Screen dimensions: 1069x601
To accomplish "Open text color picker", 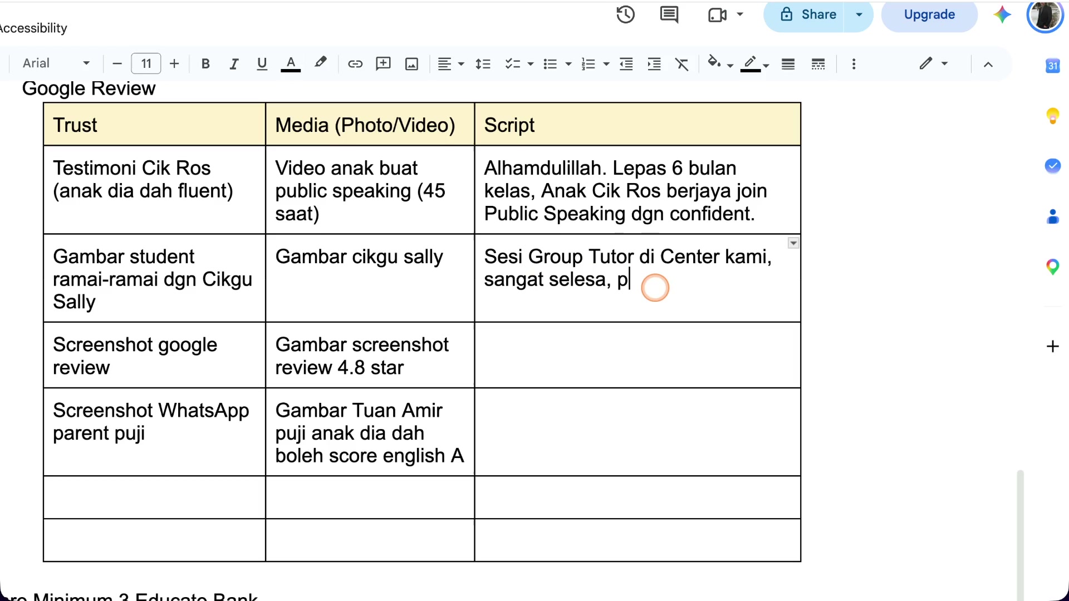I will pos(290,64).
